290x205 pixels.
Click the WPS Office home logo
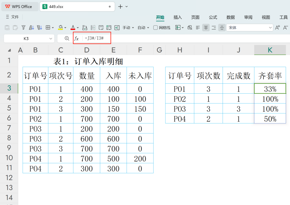[8, 7]
